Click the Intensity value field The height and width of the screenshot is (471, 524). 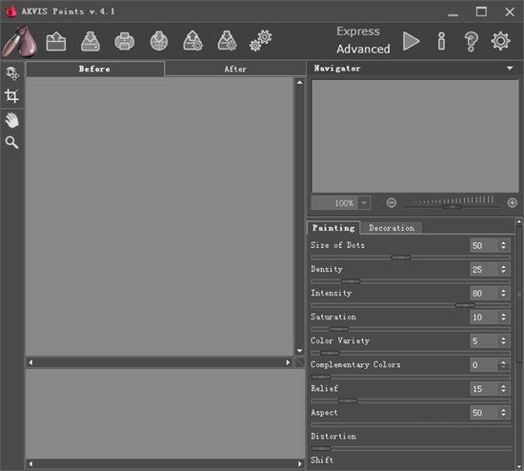pos(484,294)
